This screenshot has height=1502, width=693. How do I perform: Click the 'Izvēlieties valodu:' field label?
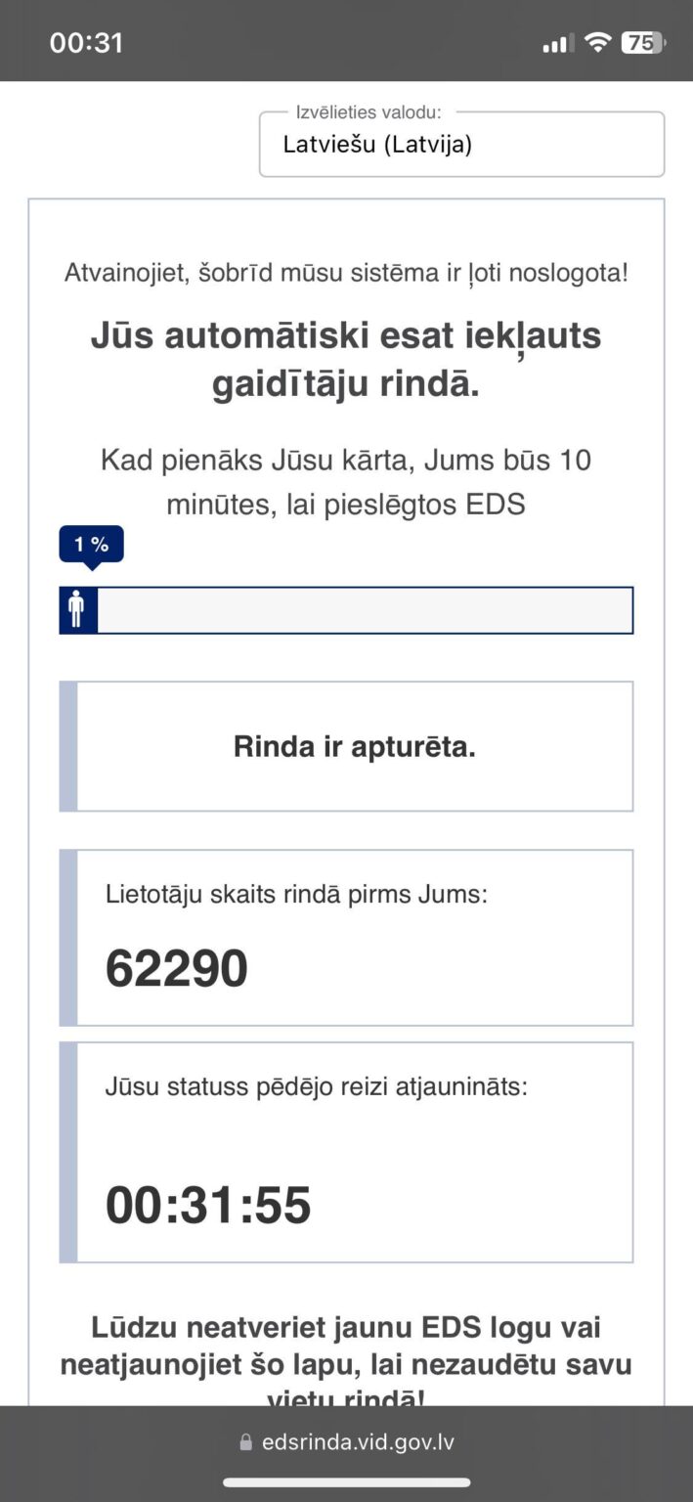pyautogui.click(x=368, y=112)
